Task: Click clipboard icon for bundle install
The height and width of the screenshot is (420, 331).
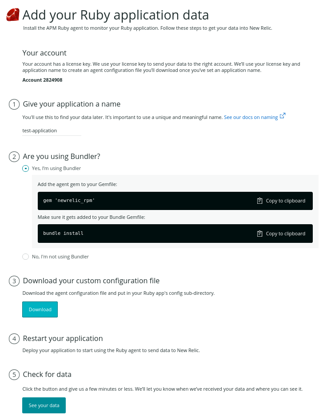Action: (260, 234)
